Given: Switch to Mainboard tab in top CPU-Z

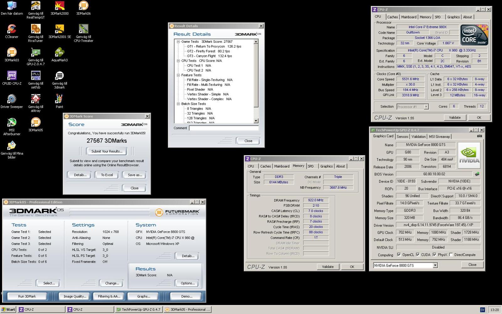Looking at the screenshot, I should click(409, 17).
